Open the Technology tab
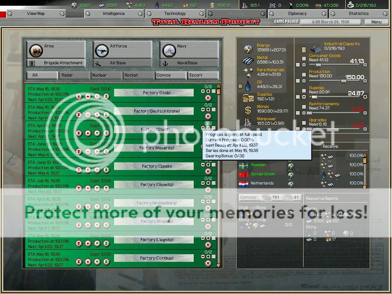The image size is (392, 294). pyautogui.click(x=175, y=13)
